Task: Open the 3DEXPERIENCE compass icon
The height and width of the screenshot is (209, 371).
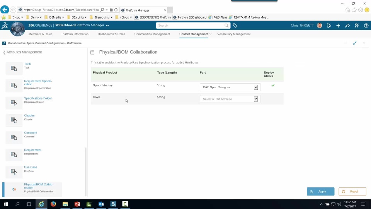Action: point(17,29)
